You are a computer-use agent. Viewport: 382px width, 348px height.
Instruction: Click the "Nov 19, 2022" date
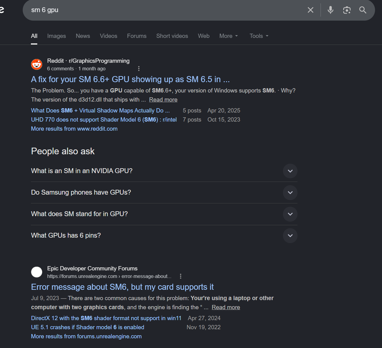pyautogui.click(x=204, y=327)
